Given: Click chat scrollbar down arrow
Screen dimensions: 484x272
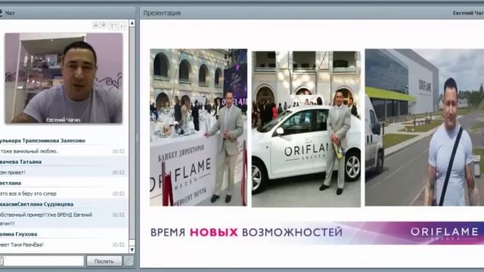Looking at the screenshot, I should click(x=132, y=249).
